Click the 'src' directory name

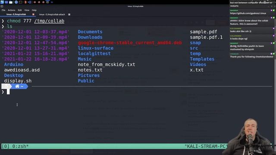click(x=194, y=48)
